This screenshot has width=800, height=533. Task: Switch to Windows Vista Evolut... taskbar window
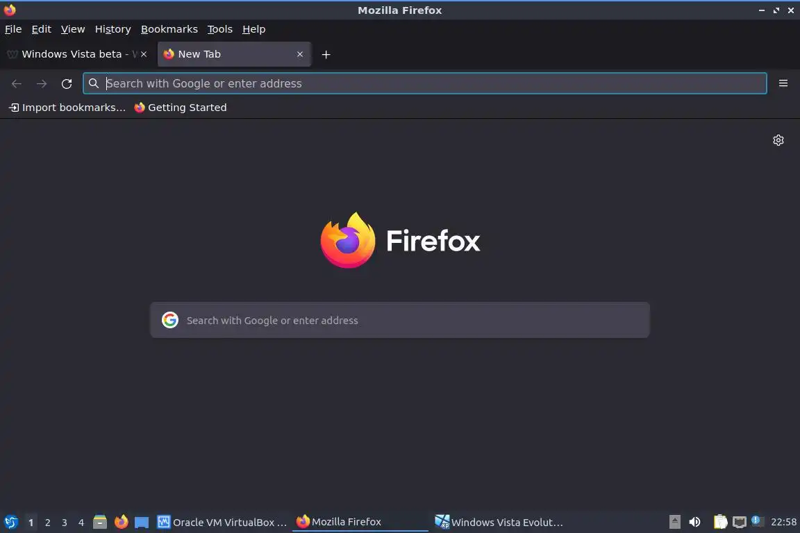[499, 523]
